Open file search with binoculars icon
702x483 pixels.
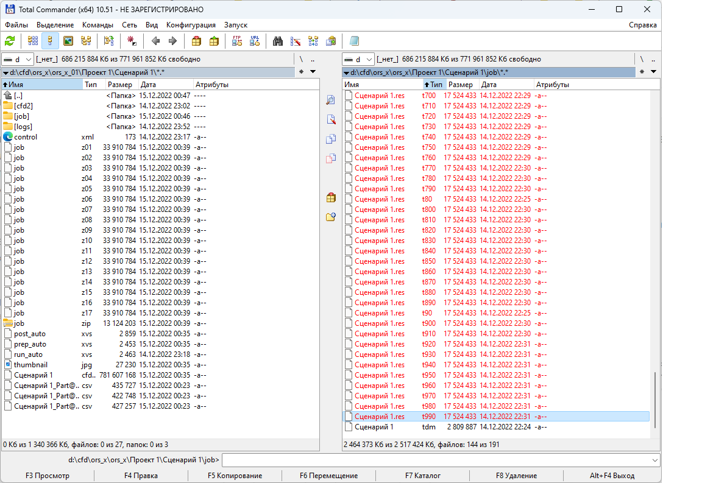click(x=278, y=41)
